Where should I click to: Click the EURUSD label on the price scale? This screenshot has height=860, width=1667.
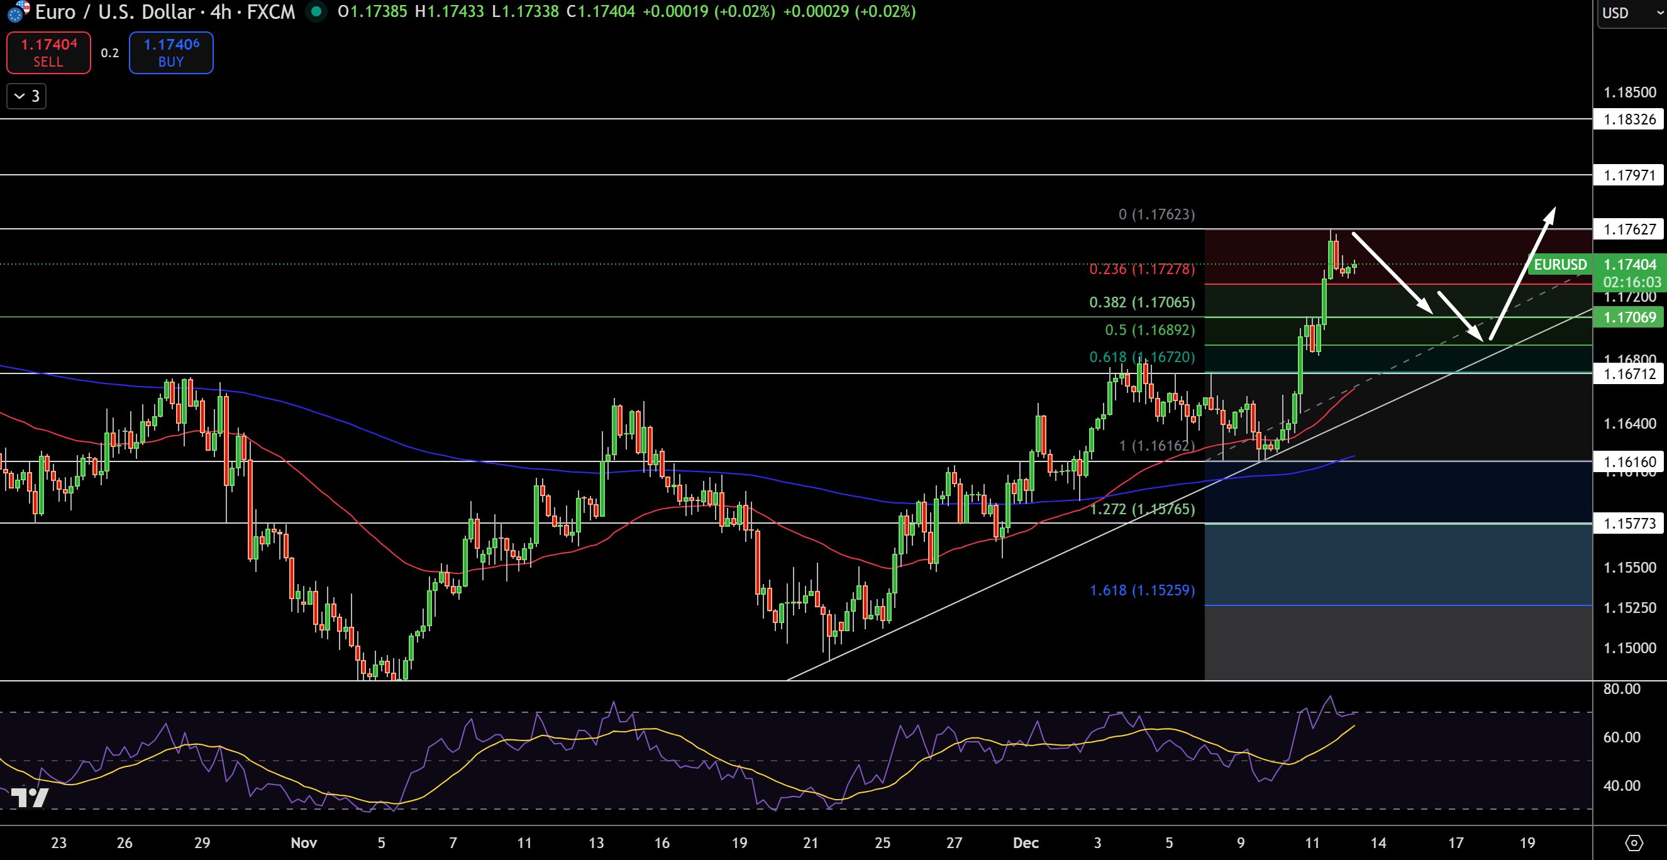coord(1560,264)
